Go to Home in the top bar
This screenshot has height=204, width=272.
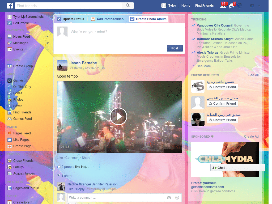pos(186,6)
